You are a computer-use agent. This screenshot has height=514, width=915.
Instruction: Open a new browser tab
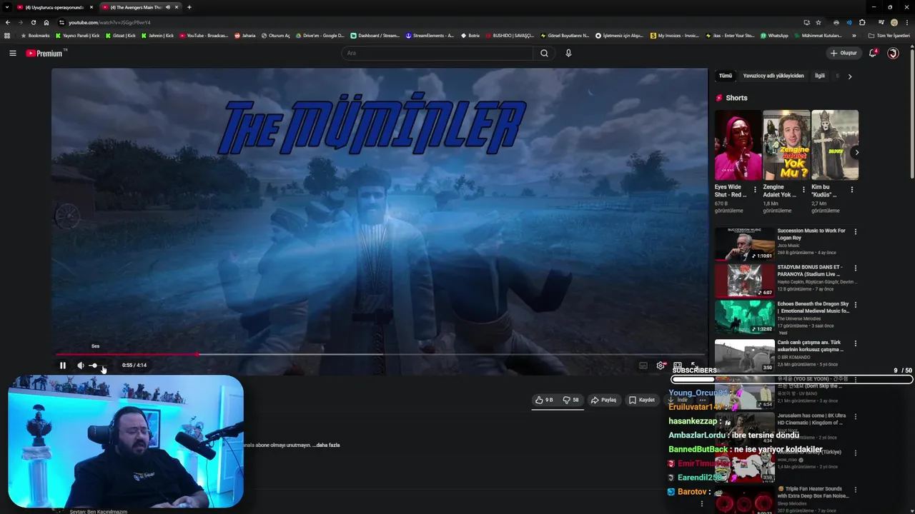pos(189,7)
